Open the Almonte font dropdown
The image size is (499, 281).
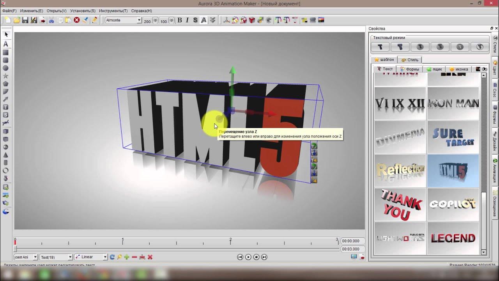(139, 20)
